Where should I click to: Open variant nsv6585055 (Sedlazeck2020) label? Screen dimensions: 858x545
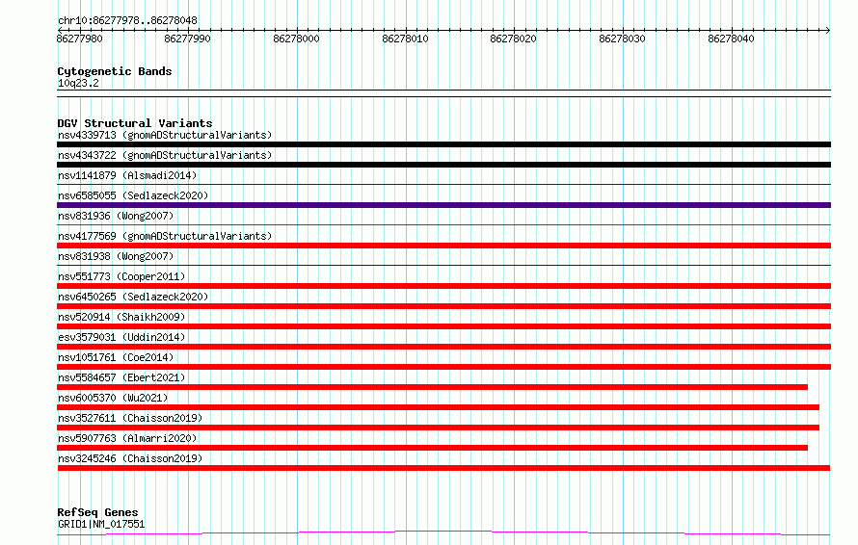point(133,195)
